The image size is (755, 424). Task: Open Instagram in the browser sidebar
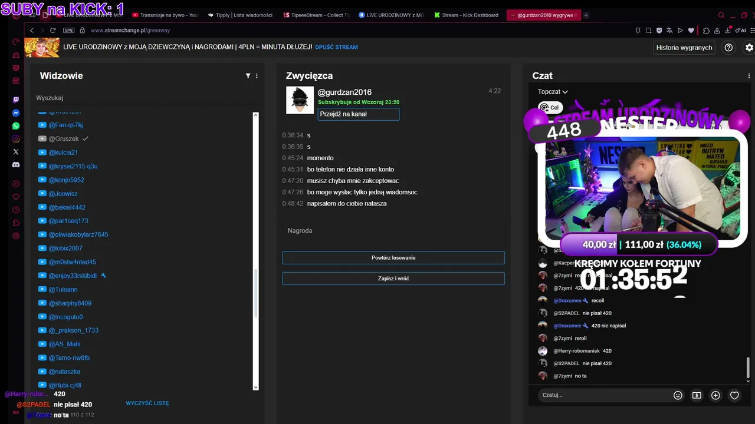pos(16,139)
